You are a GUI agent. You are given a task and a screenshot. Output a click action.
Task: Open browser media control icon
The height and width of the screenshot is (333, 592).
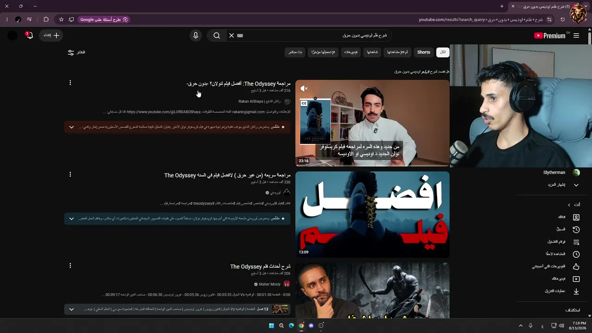[30, 19]
